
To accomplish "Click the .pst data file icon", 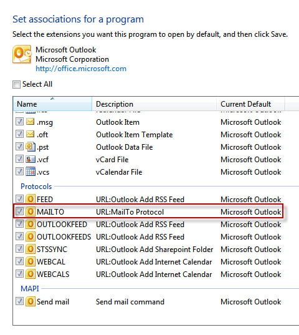I will (31, 147).
